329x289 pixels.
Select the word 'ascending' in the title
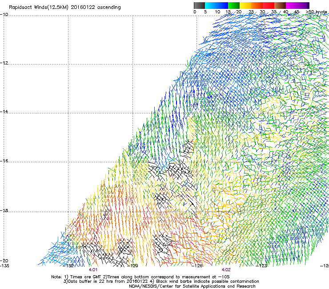pyautogui.click(x=109, y=8)
